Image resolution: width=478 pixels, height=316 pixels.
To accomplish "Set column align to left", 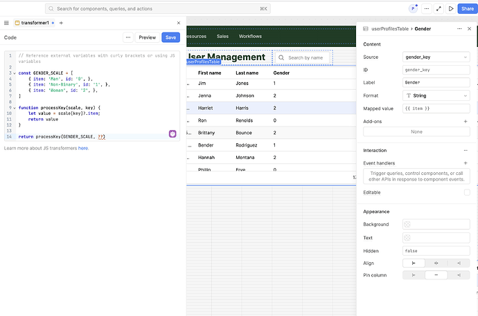I will pos(414,263).
